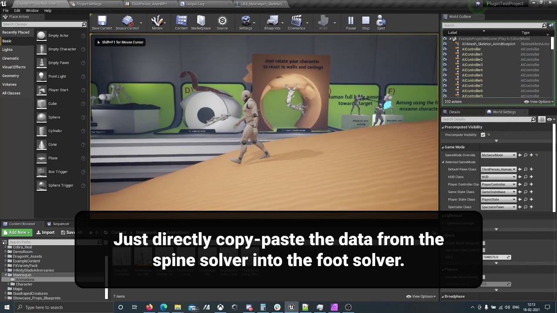This screenshot has width=557, height=313.
Task: Click the Source toolbar icon
Action: click(x=222, y=23)
